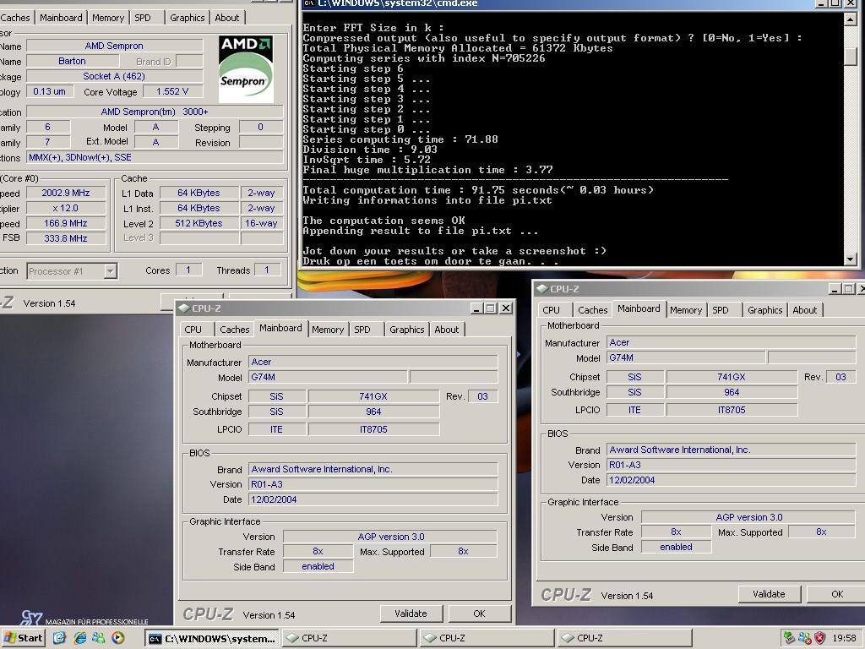
Task: Open Memory tab in the AMD Sempron window
Action: (x=107, y=18)
